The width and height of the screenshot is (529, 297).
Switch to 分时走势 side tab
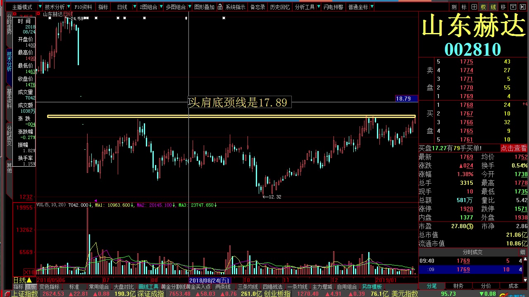[x=9, y=24]
